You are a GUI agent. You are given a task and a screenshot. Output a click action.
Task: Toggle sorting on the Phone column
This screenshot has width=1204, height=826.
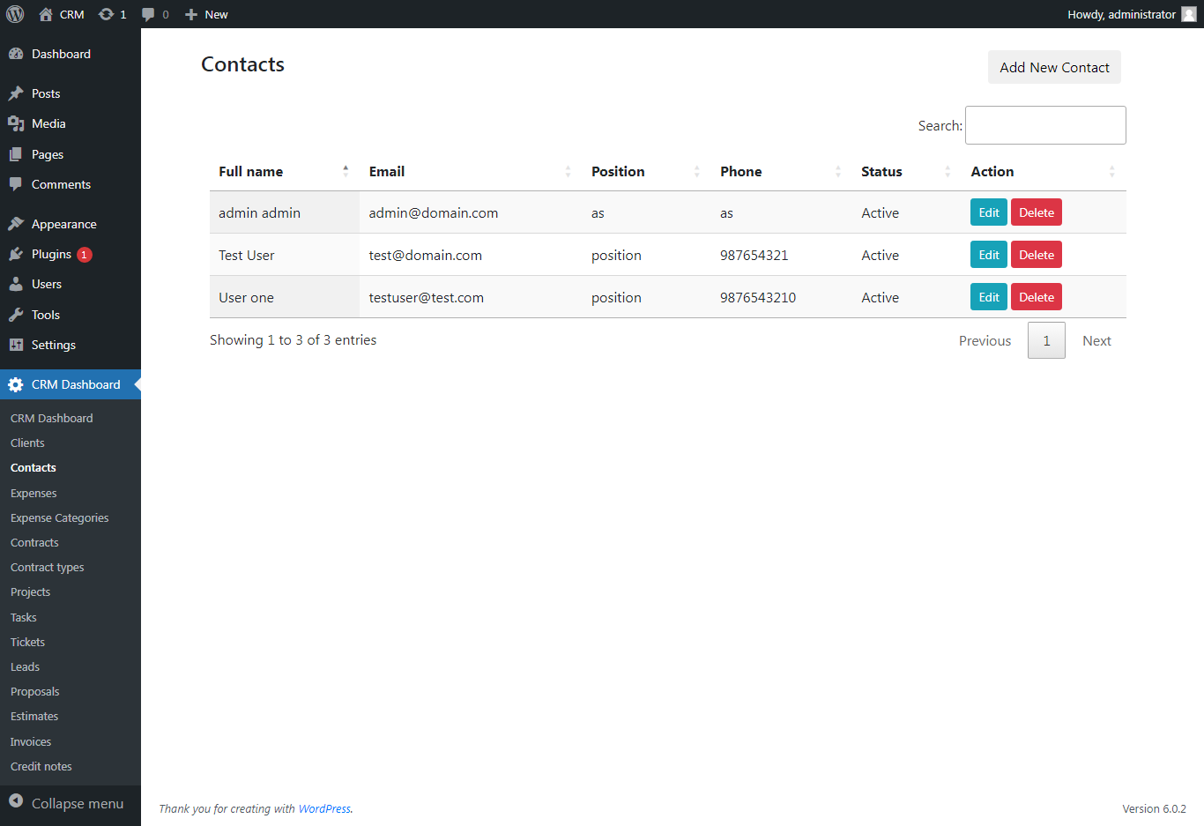pyautogui.click(x=837, y=171)
